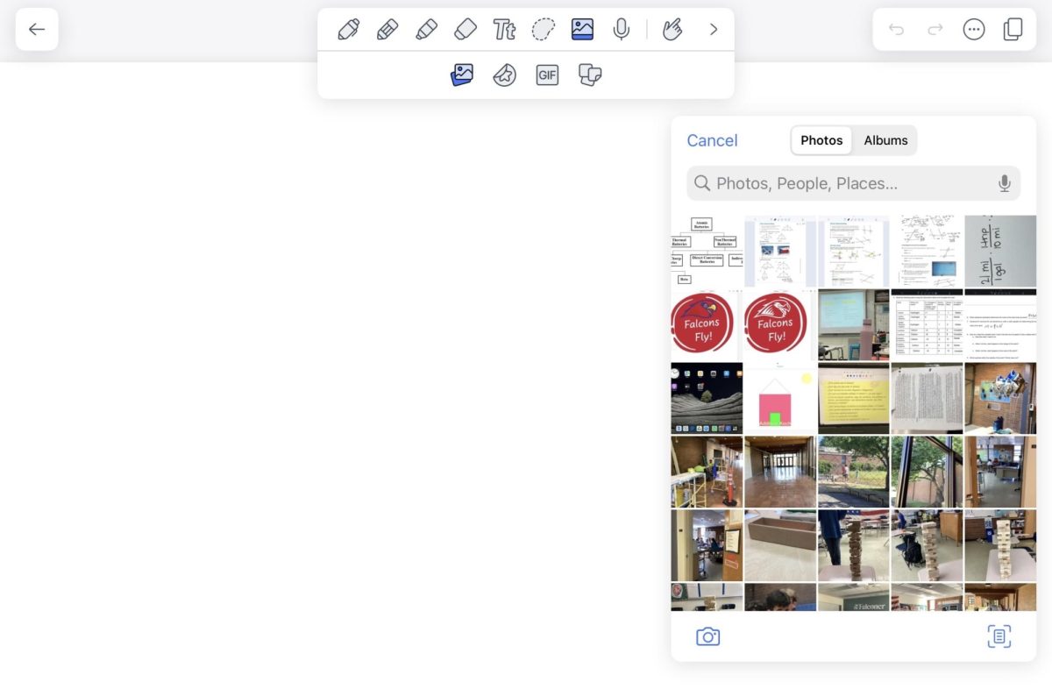This screenshot has height=689, width=1052.
Task: Open the more options menu
Action: tap(974, 30)
